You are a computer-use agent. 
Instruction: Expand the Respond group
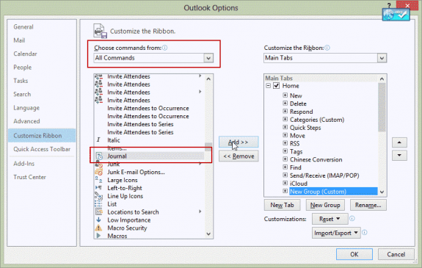click(285, 112)
